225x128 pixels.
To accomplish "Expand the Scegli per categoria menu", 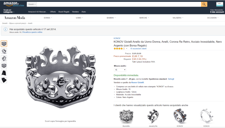I will tap(8, 11).
